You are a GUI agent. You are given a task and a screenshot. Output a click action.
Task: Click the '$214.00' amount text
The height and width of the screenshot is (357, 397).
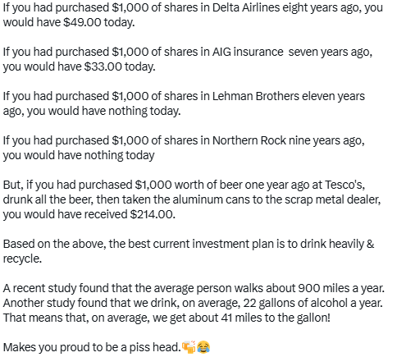(x=153, y=214)
